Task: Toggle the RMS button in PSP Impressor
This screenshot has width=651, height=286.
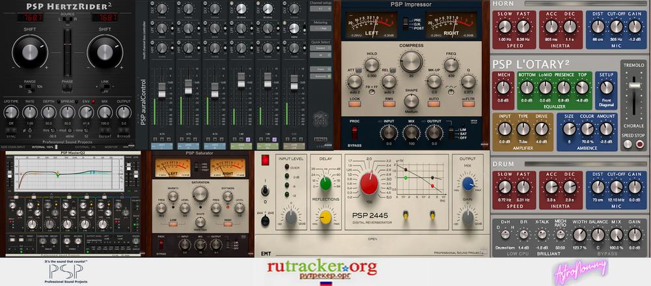Action: (x=389, y=104)
